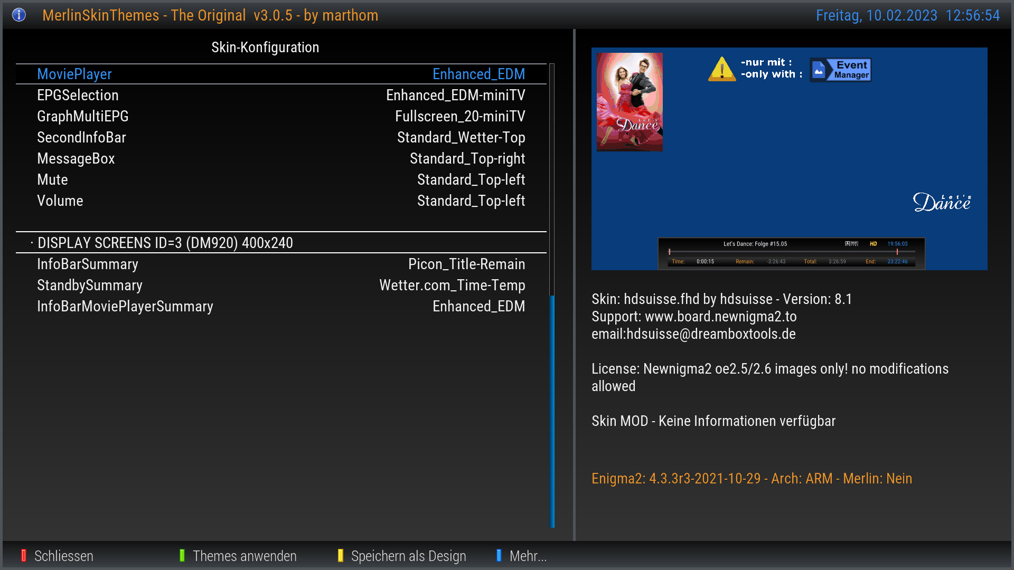Click the Let's Dance poster cover
1014x570 pixels.
(x=630, y=102)
